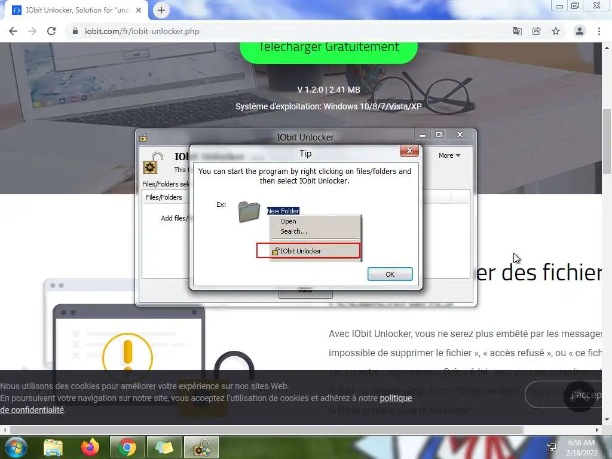The height and width of the screenshot is (459, 612).
Task: Open Chrome three-dot menu
Action: coord(599,31)
